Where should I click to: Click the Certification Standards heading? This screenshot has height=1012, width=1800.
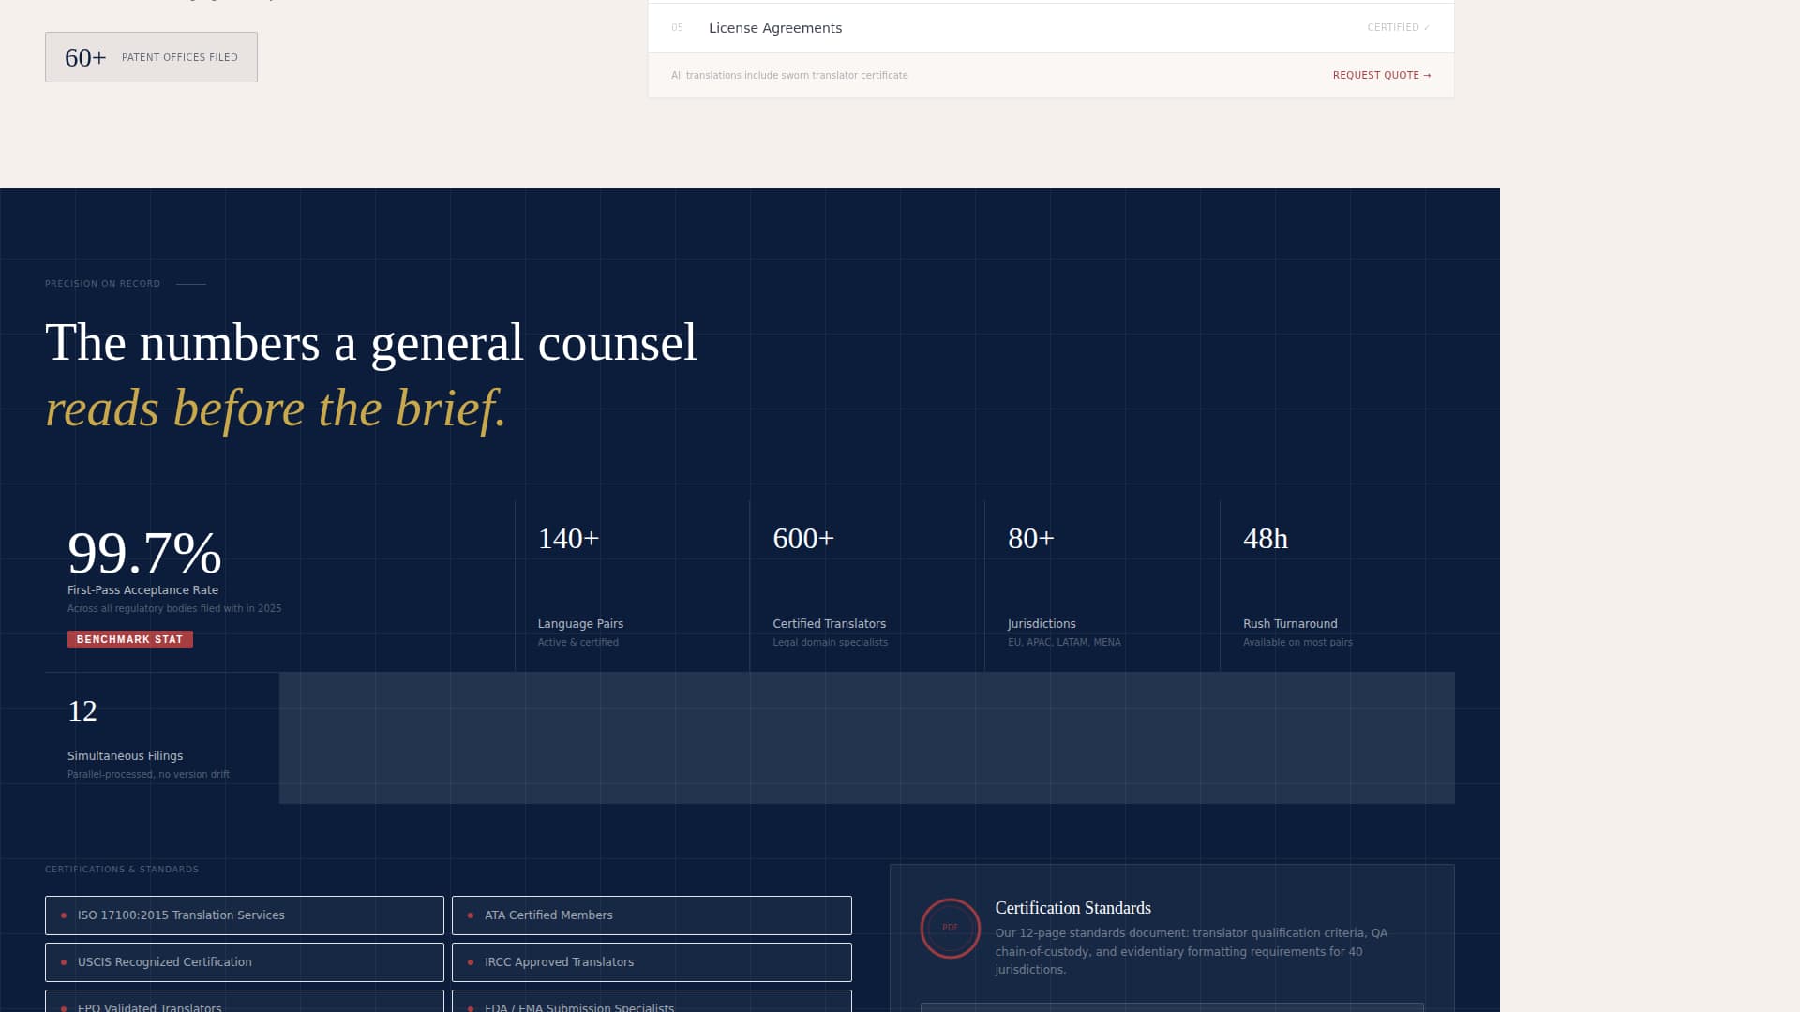(x=1072, y=908)
